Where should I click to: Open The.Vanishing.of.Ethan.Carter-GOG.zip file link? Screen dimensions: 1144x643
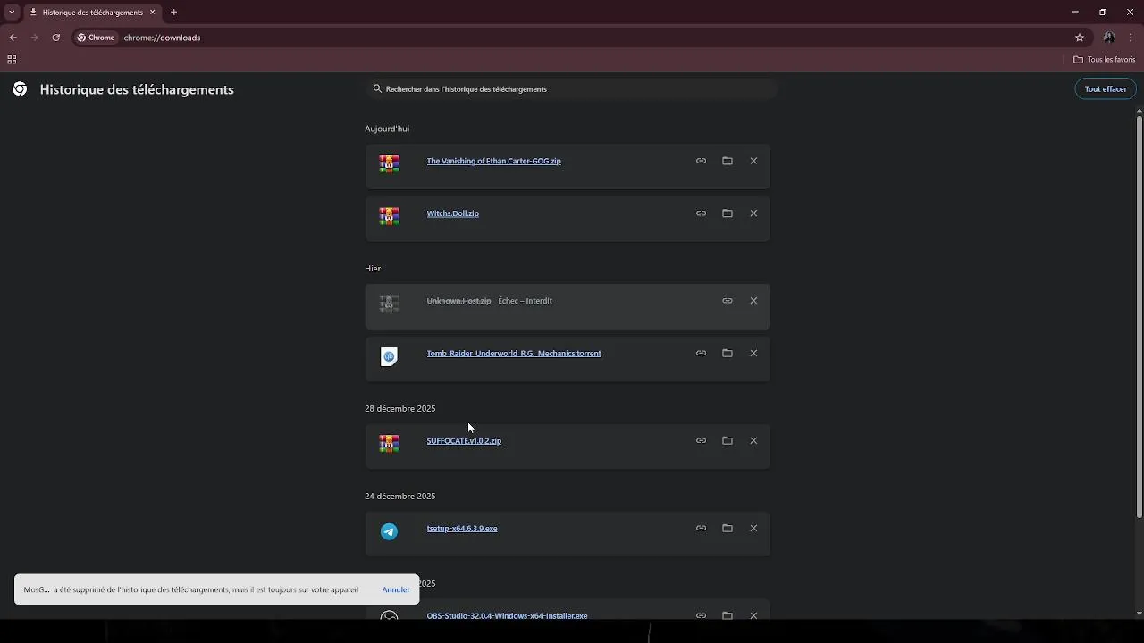pos(494,161)
